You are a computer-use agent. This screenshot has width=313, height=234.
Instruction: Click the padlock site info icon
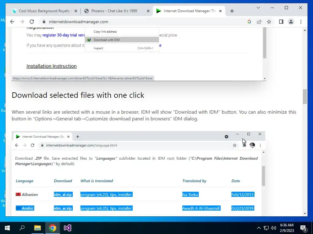(x=44, y=22)
